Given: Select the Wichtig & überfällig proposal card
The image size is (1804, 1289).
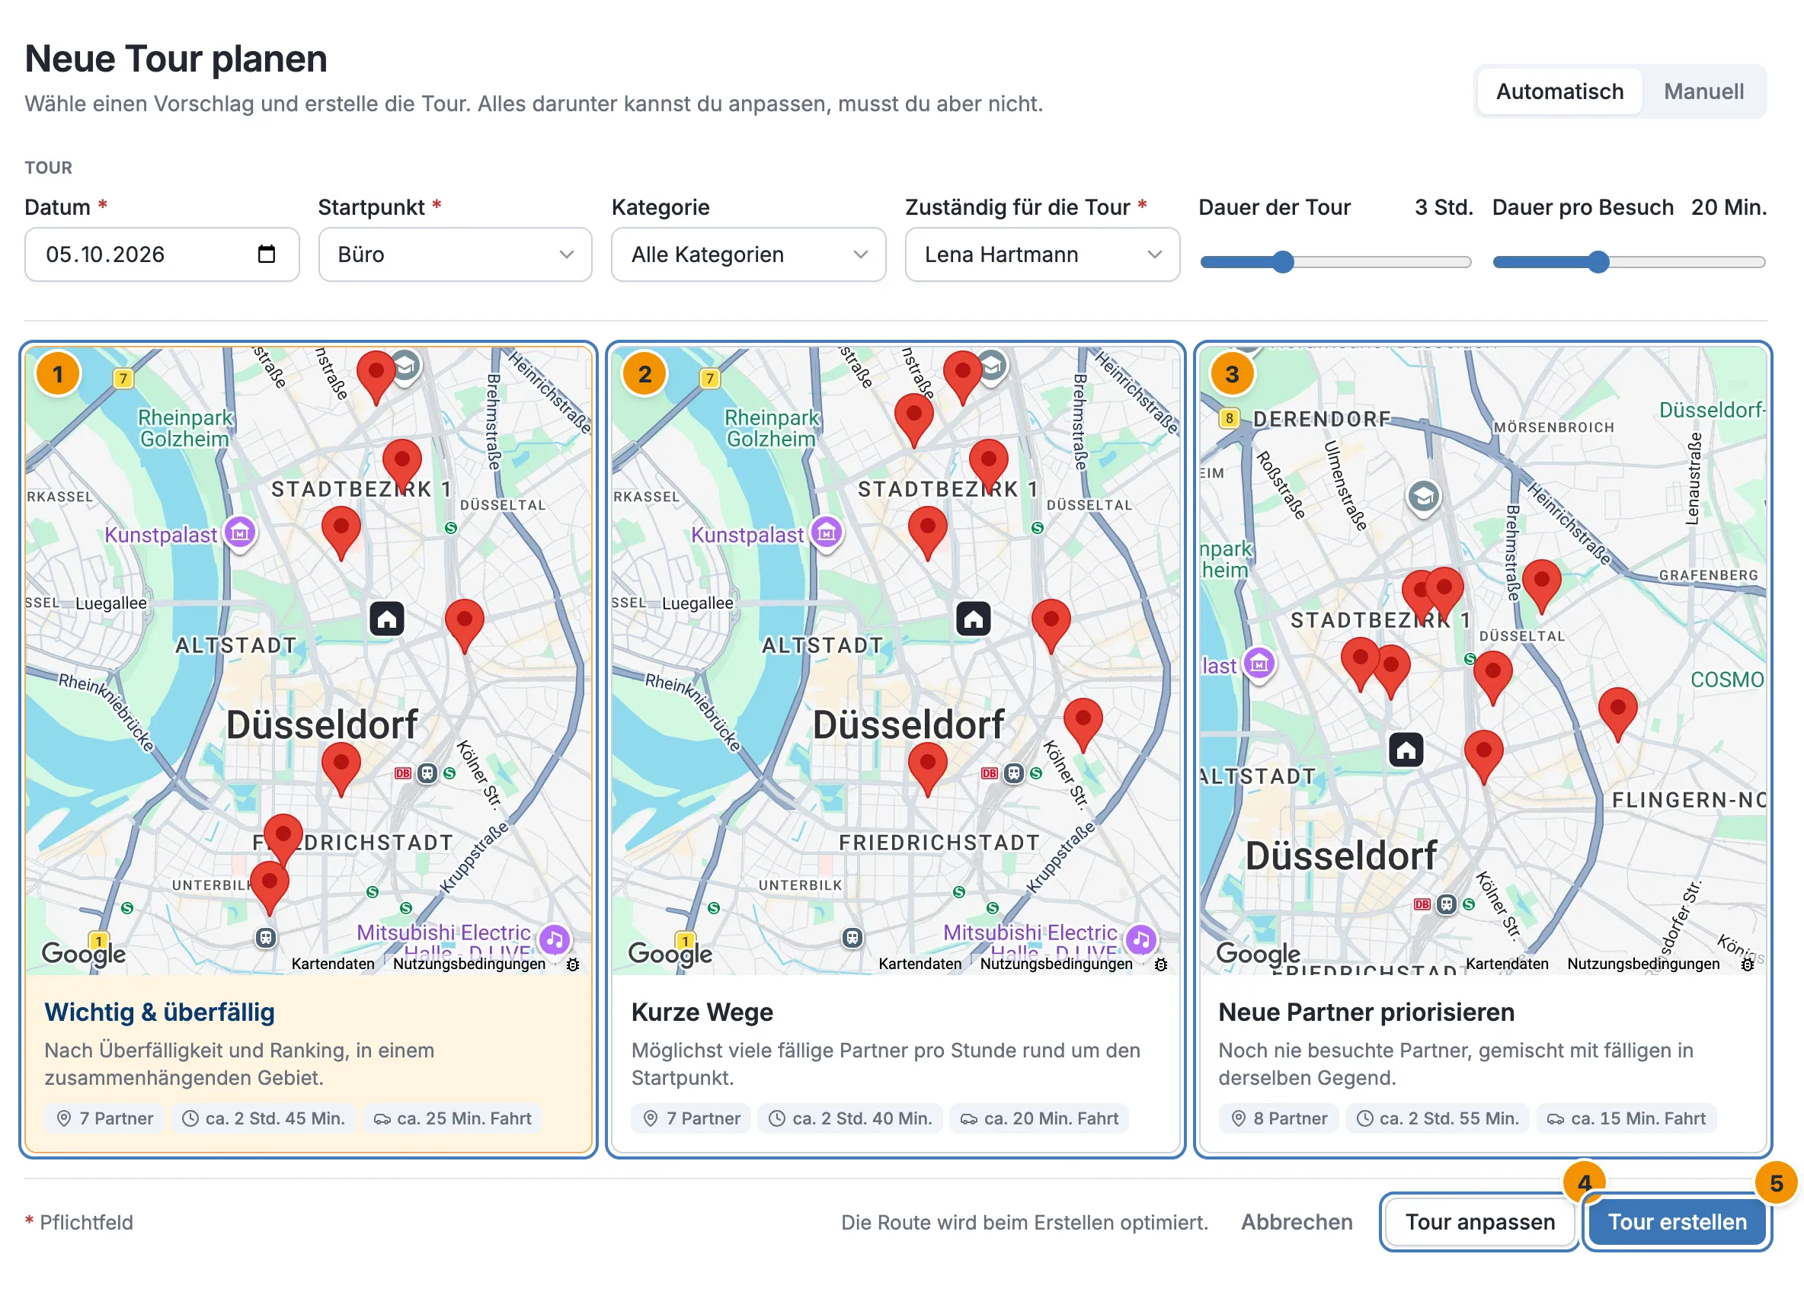Looking at the screenshot, I should point(308,750).
